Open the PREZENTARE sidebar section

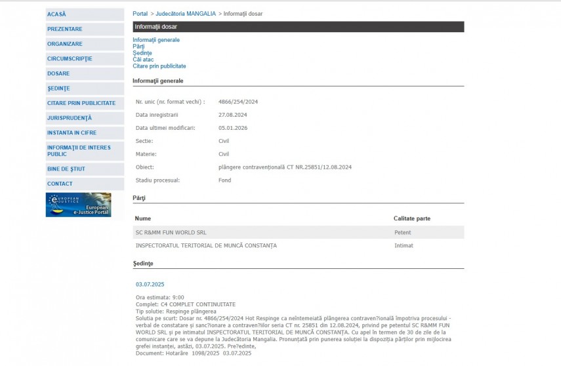click(65, 29)
